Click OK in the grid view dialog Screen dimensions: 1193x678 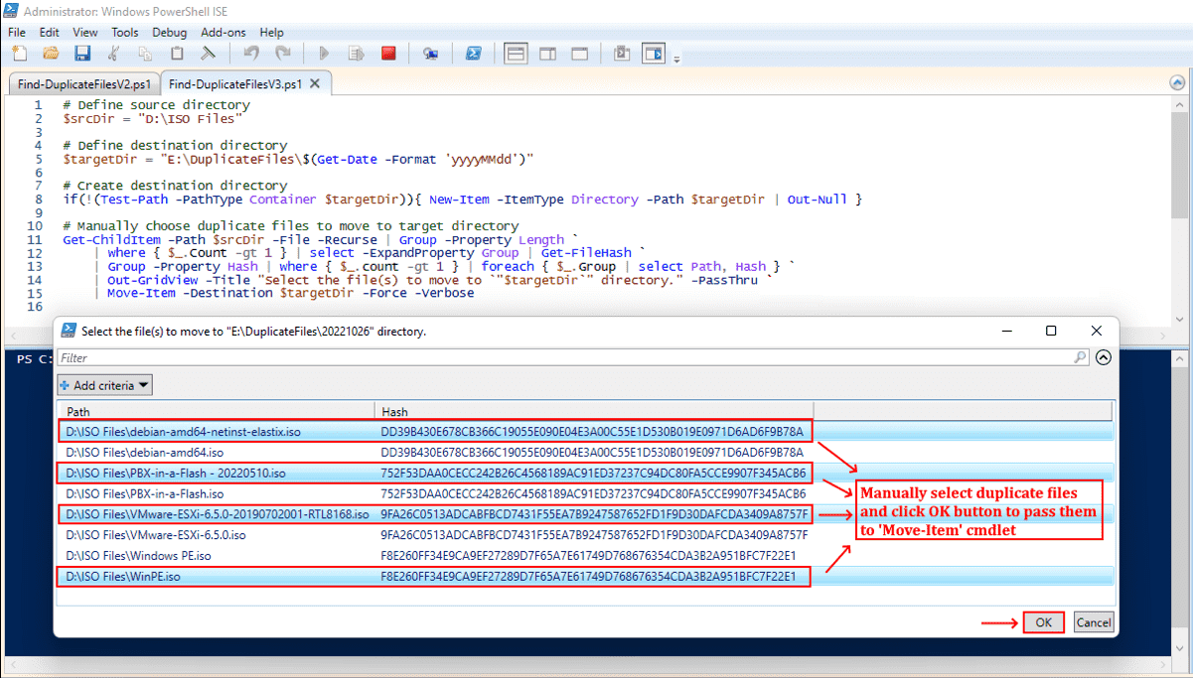click(x=1043, y=622)
